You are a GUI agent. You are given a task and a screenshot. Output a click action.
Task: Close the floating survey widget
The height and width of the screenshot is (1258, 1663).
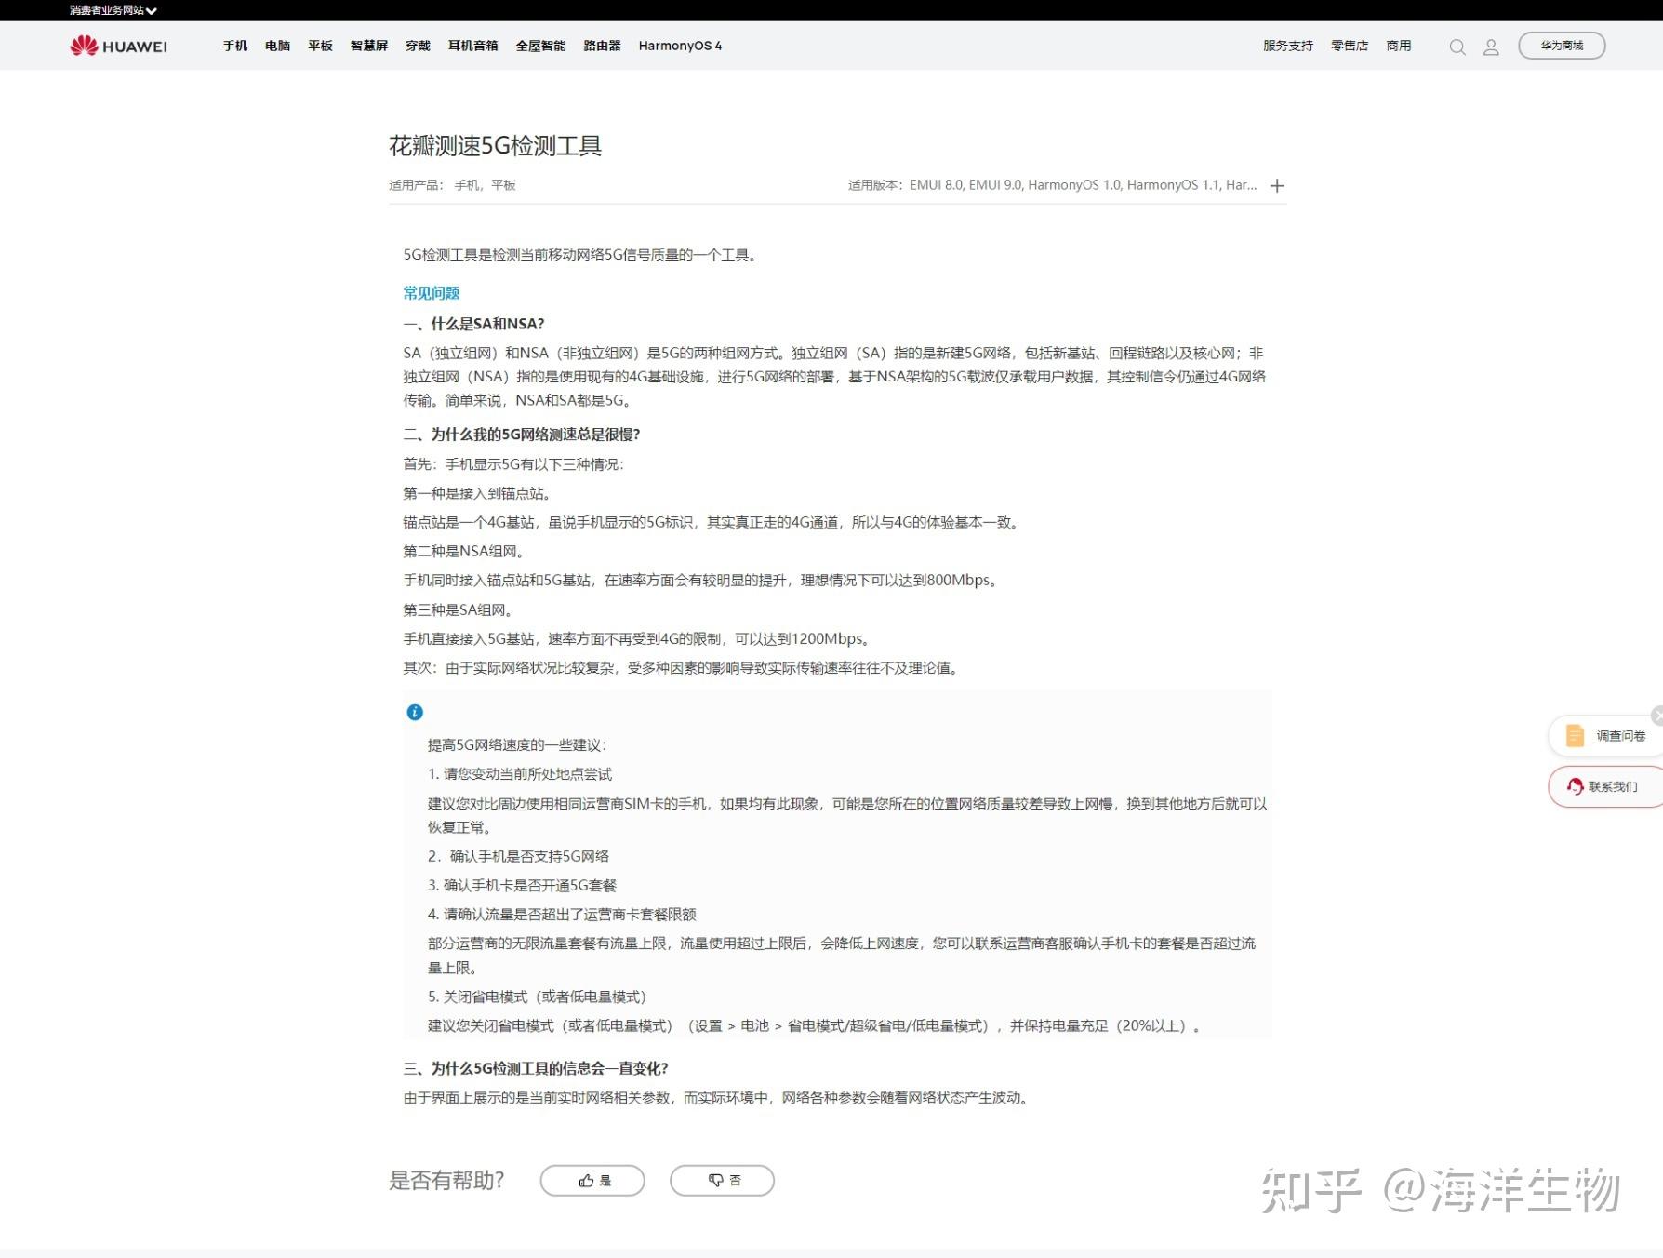1657,715
